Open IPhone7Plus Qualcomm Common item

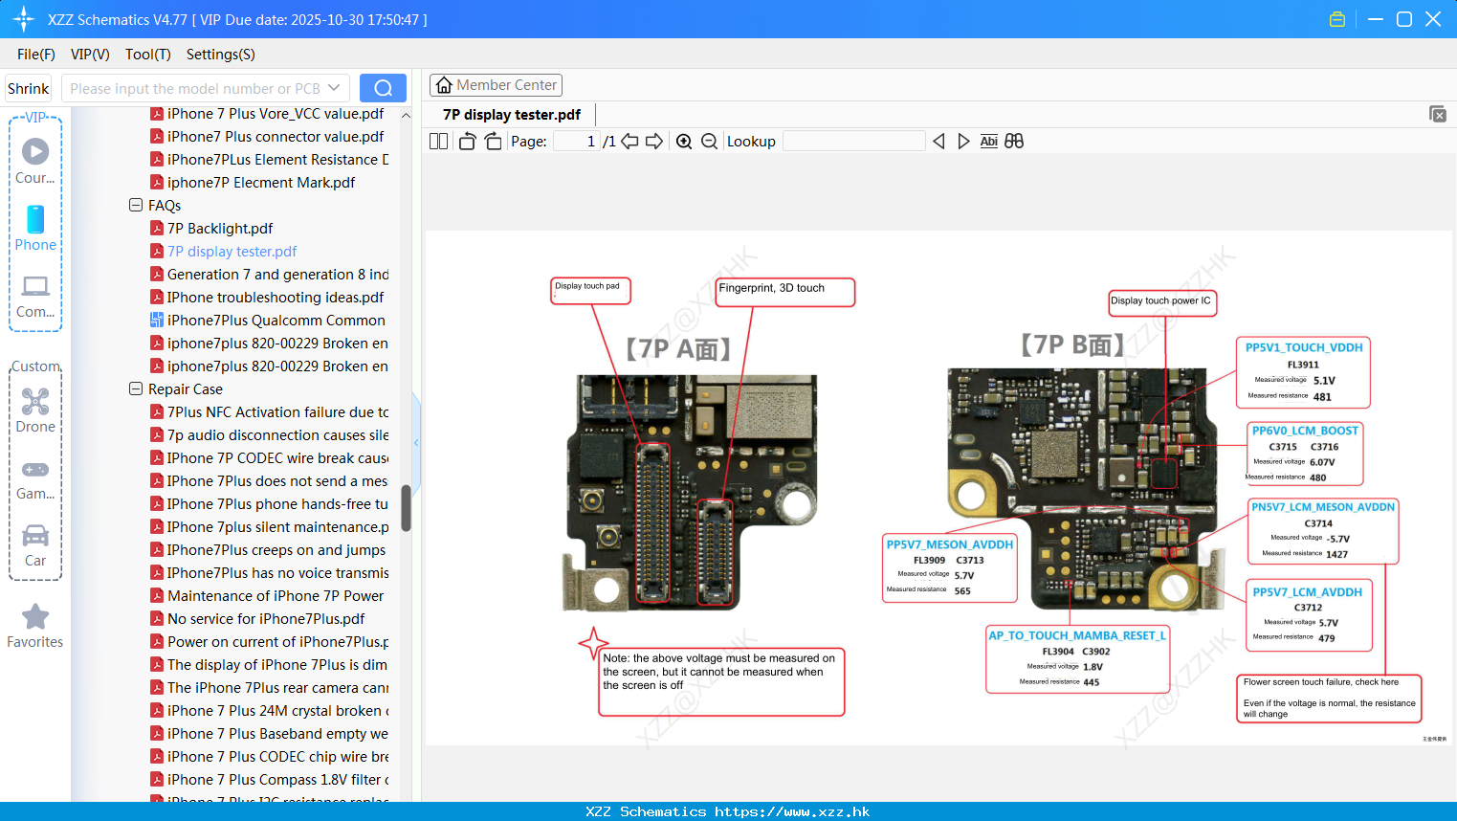coord(276,320)
